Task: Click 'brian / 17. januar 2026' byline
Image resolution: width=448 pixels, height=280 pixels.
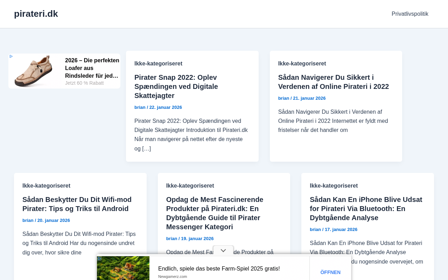Action: coord(334,229)
